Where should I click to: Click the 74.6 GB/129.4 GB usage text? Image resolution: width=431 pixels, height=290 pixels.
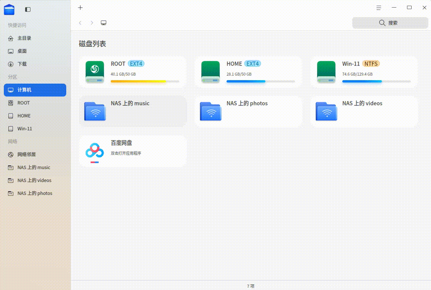tap(358, 74)
